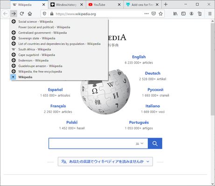Go to Guadeloupe amazon history entry
The height and width of the screenshot is (186, 215).
[x=59, y=66]
